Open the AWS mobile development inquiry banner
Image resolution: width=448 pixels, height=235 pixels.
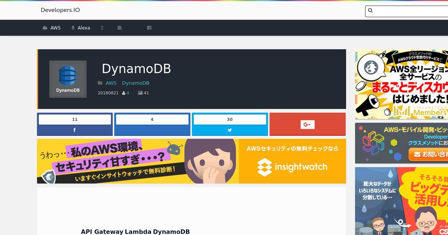401,143
